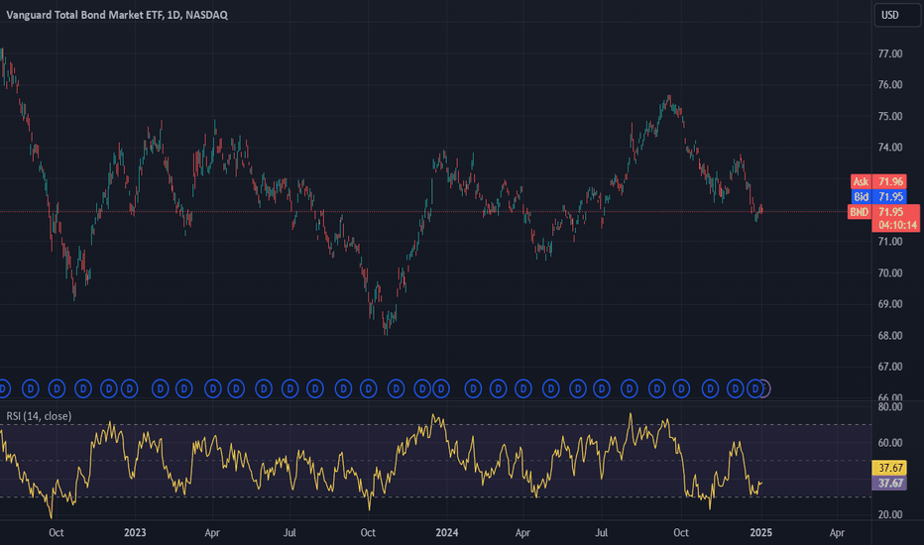The height and width of the screenshot is (545, 924).
Task: Open the July 2024 dividend marker
Action: (602, 388)
